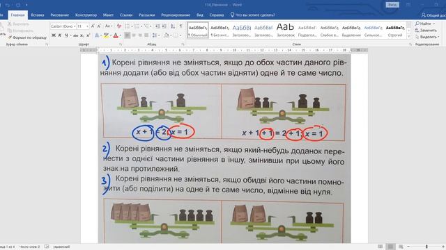Toggle strikethrough formatting
The width and height of the screenshot is (446, 250).
75,35
